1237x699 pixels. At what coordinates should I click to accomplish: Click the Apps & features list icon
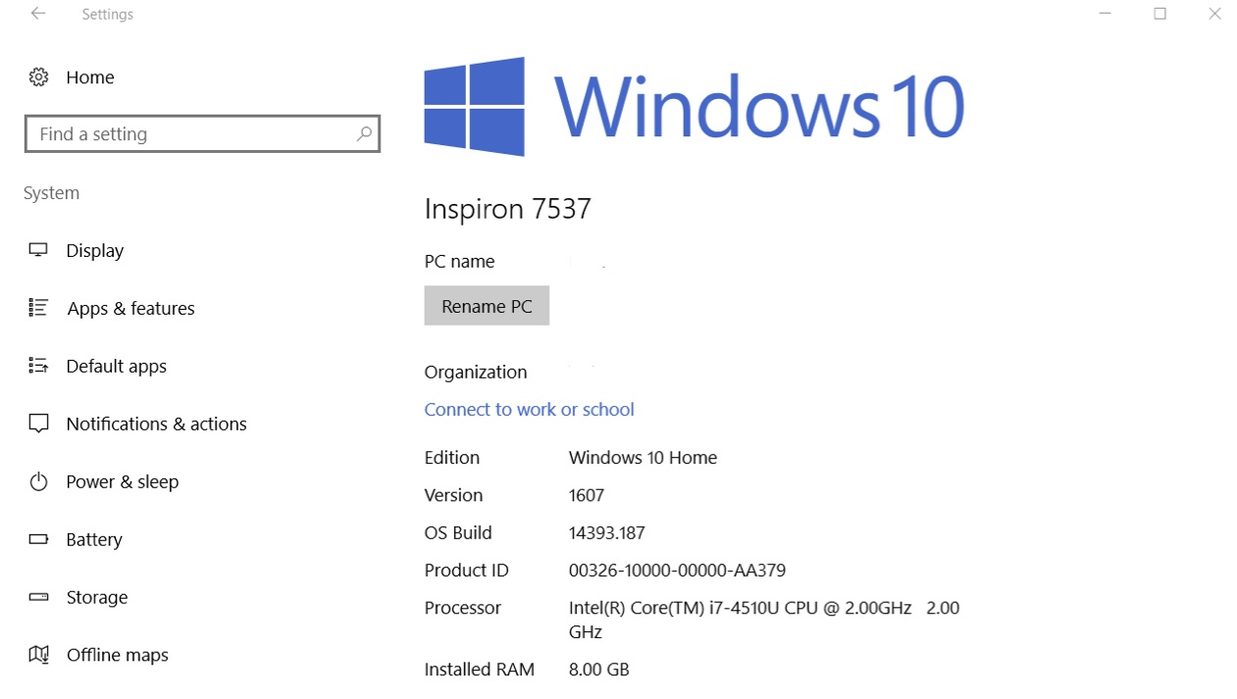(x=38, y=308)
